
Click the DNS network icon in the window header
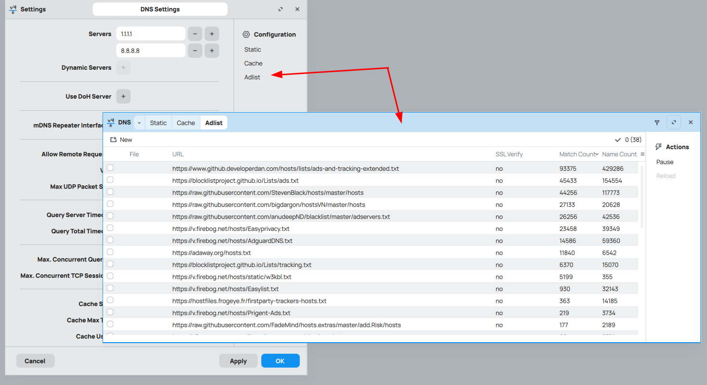point(111,122)
